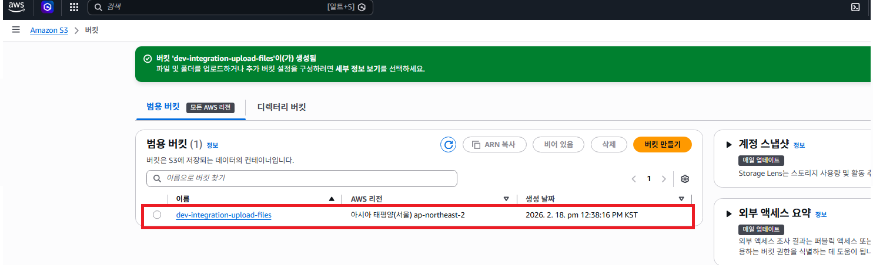Click the success checkmark icon in banner
Screen dimensions: 873x265
click(x=148, y=59)
